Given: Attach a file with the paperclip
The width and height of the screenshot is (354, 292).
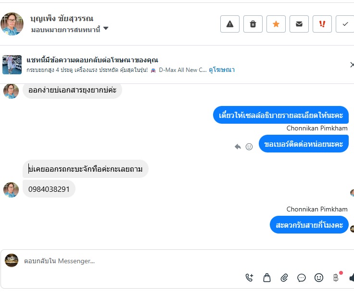Looking at the screenshot, I should click(x=284, y=277).
